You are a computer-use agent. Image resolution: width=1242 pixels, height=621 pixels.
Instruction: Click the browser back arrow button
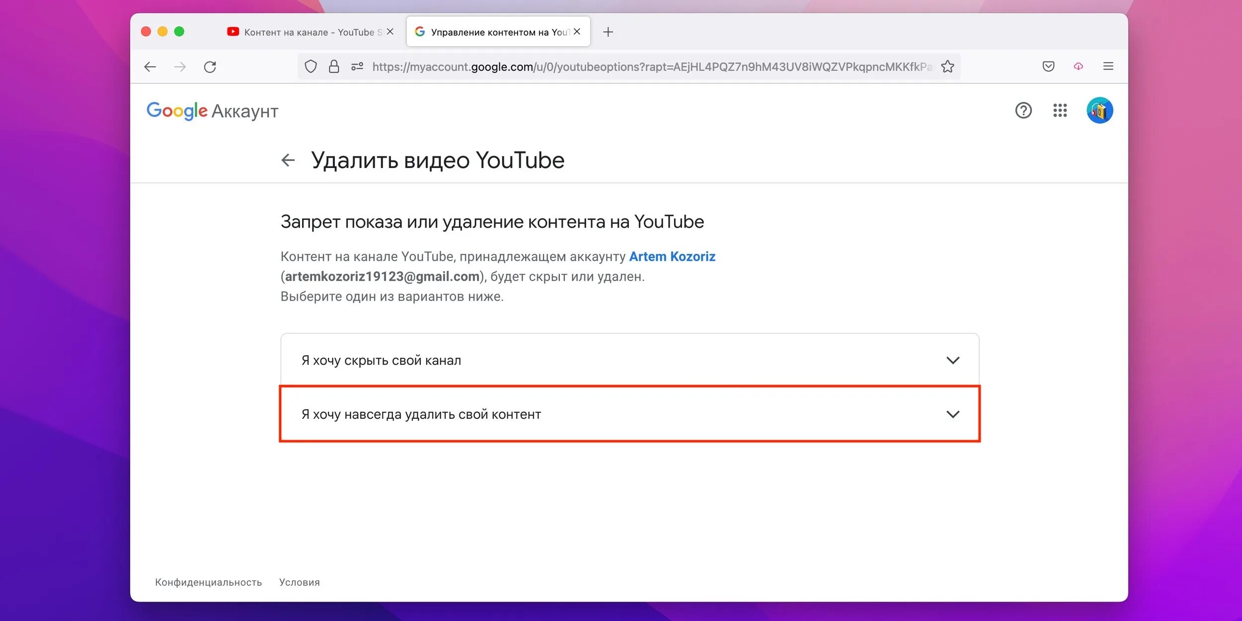(x=150, y=67)
